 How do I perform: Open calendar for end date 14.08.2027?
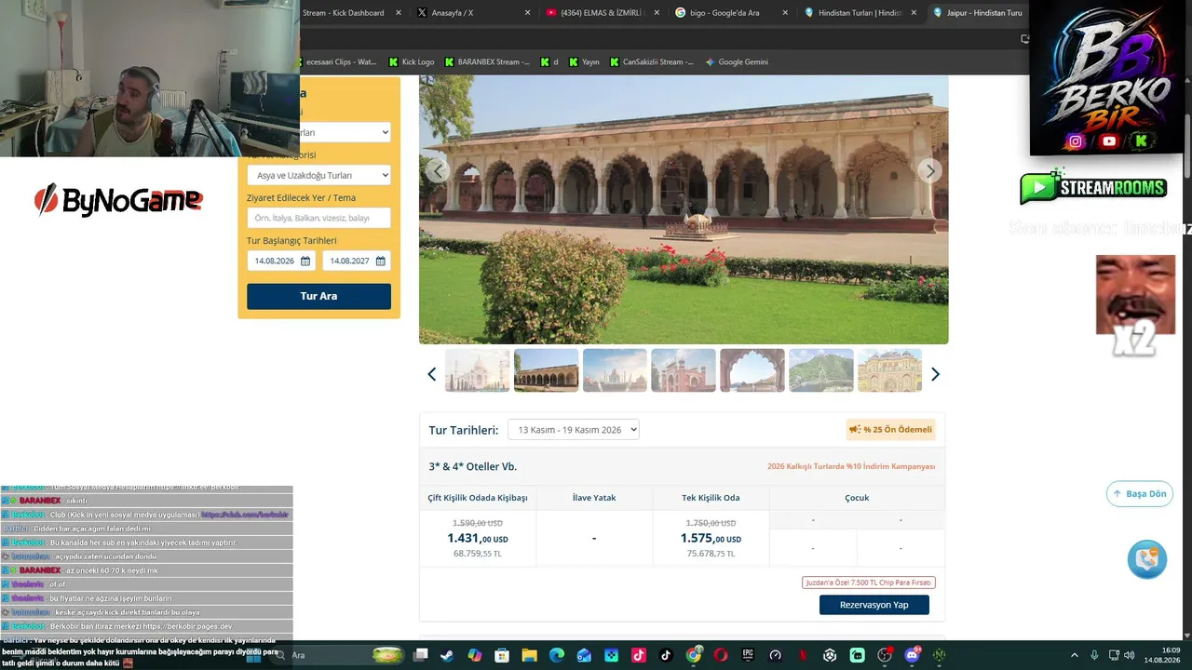380,261
